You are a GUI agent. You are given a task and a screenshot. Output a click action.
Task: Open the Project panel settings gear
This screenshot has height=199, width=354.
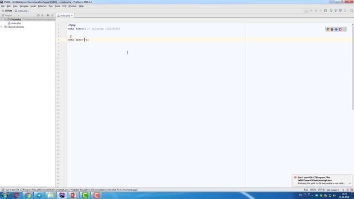pos(48,15)
